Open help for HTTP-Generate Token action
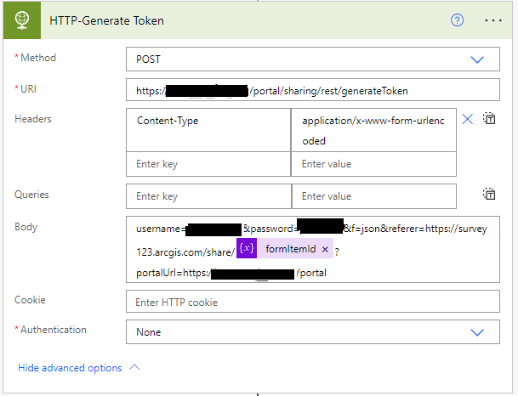518x396 pixels. (x=457, y=21)
